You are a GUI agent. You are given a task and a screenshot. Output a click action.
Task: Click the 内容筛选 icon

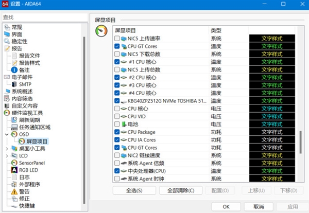7,98
